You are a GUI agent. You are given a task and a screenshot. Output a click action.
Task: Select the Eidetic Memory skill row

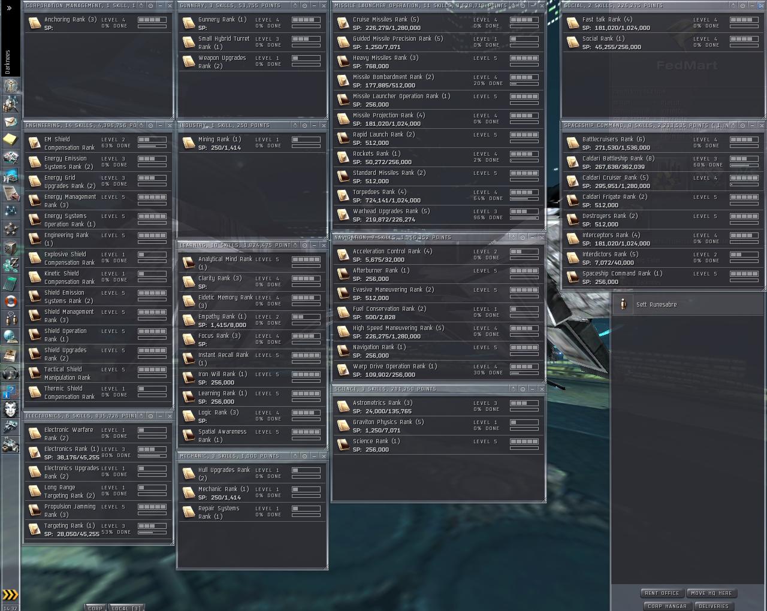[252, 301]
